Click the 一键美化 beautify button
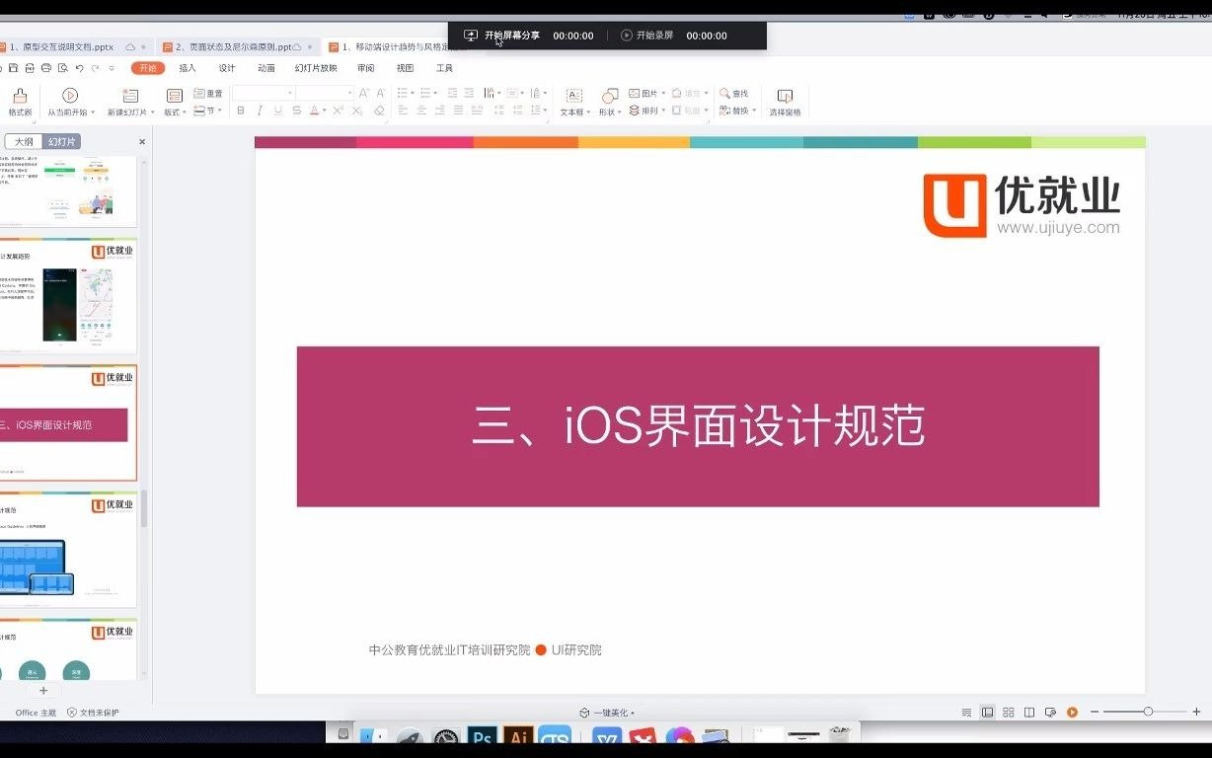 click(x=606, y=711)
